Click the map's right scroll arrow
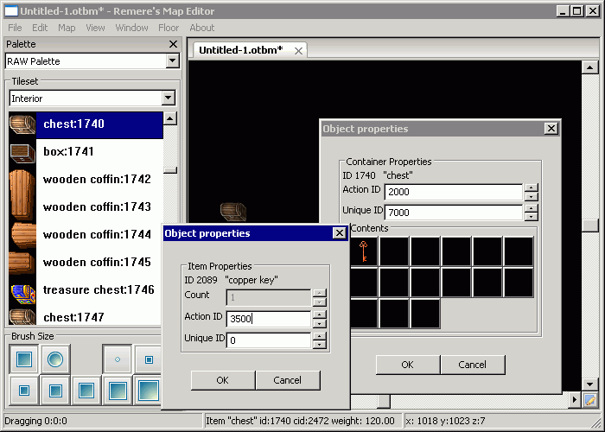The height and width of the screenshot is (432, 605). pyautogui.click(x=575, y=400)
